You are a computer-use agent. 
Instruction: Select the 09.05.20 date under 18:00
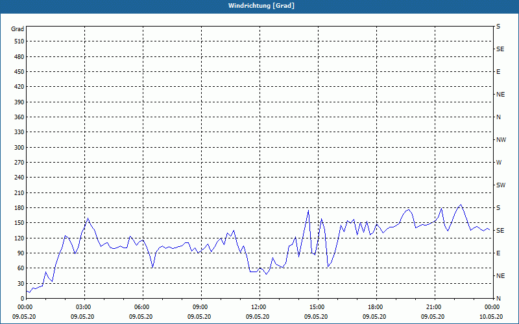click(374, 317)
